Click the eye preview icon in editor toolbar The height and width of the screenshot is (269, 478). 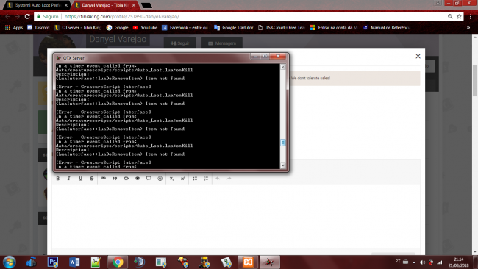(x=138, y=179)
